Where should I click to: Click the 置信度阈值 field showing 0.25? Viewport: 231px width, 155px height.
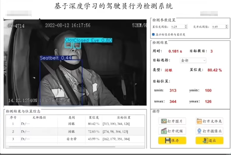tap(178, 27)
